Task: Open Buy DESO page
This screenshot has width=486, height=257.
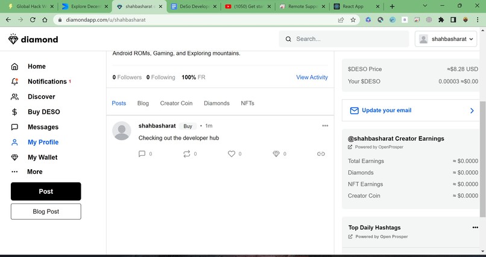Action: point(36,111)
